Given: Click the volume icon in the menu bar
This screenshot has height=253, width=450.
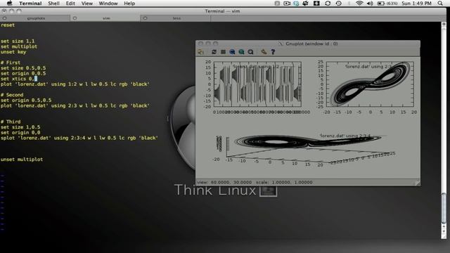Looking at the screenshot, I should (370, 4).
